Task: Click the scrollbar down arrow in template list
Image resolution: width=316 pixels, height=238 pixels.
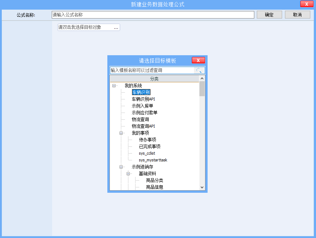Action: coord(202,187)
